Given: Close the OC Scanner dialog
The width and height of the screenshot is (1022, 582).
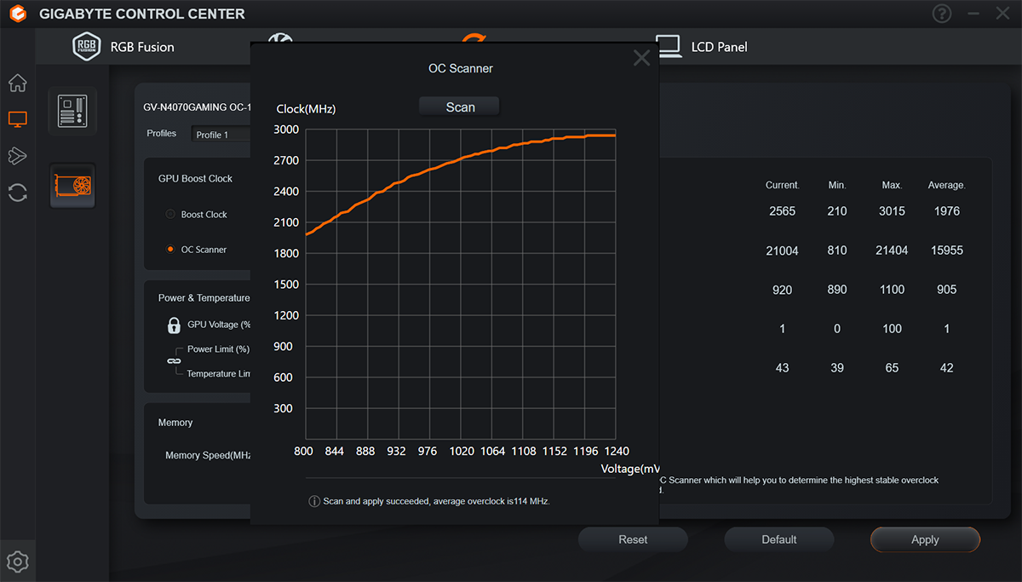Looking at the screenshot, I should point(641,58).
